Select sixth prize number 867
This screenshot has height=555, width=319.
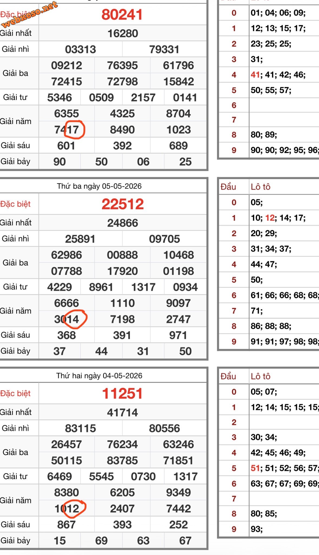click(x=66, y=525)
